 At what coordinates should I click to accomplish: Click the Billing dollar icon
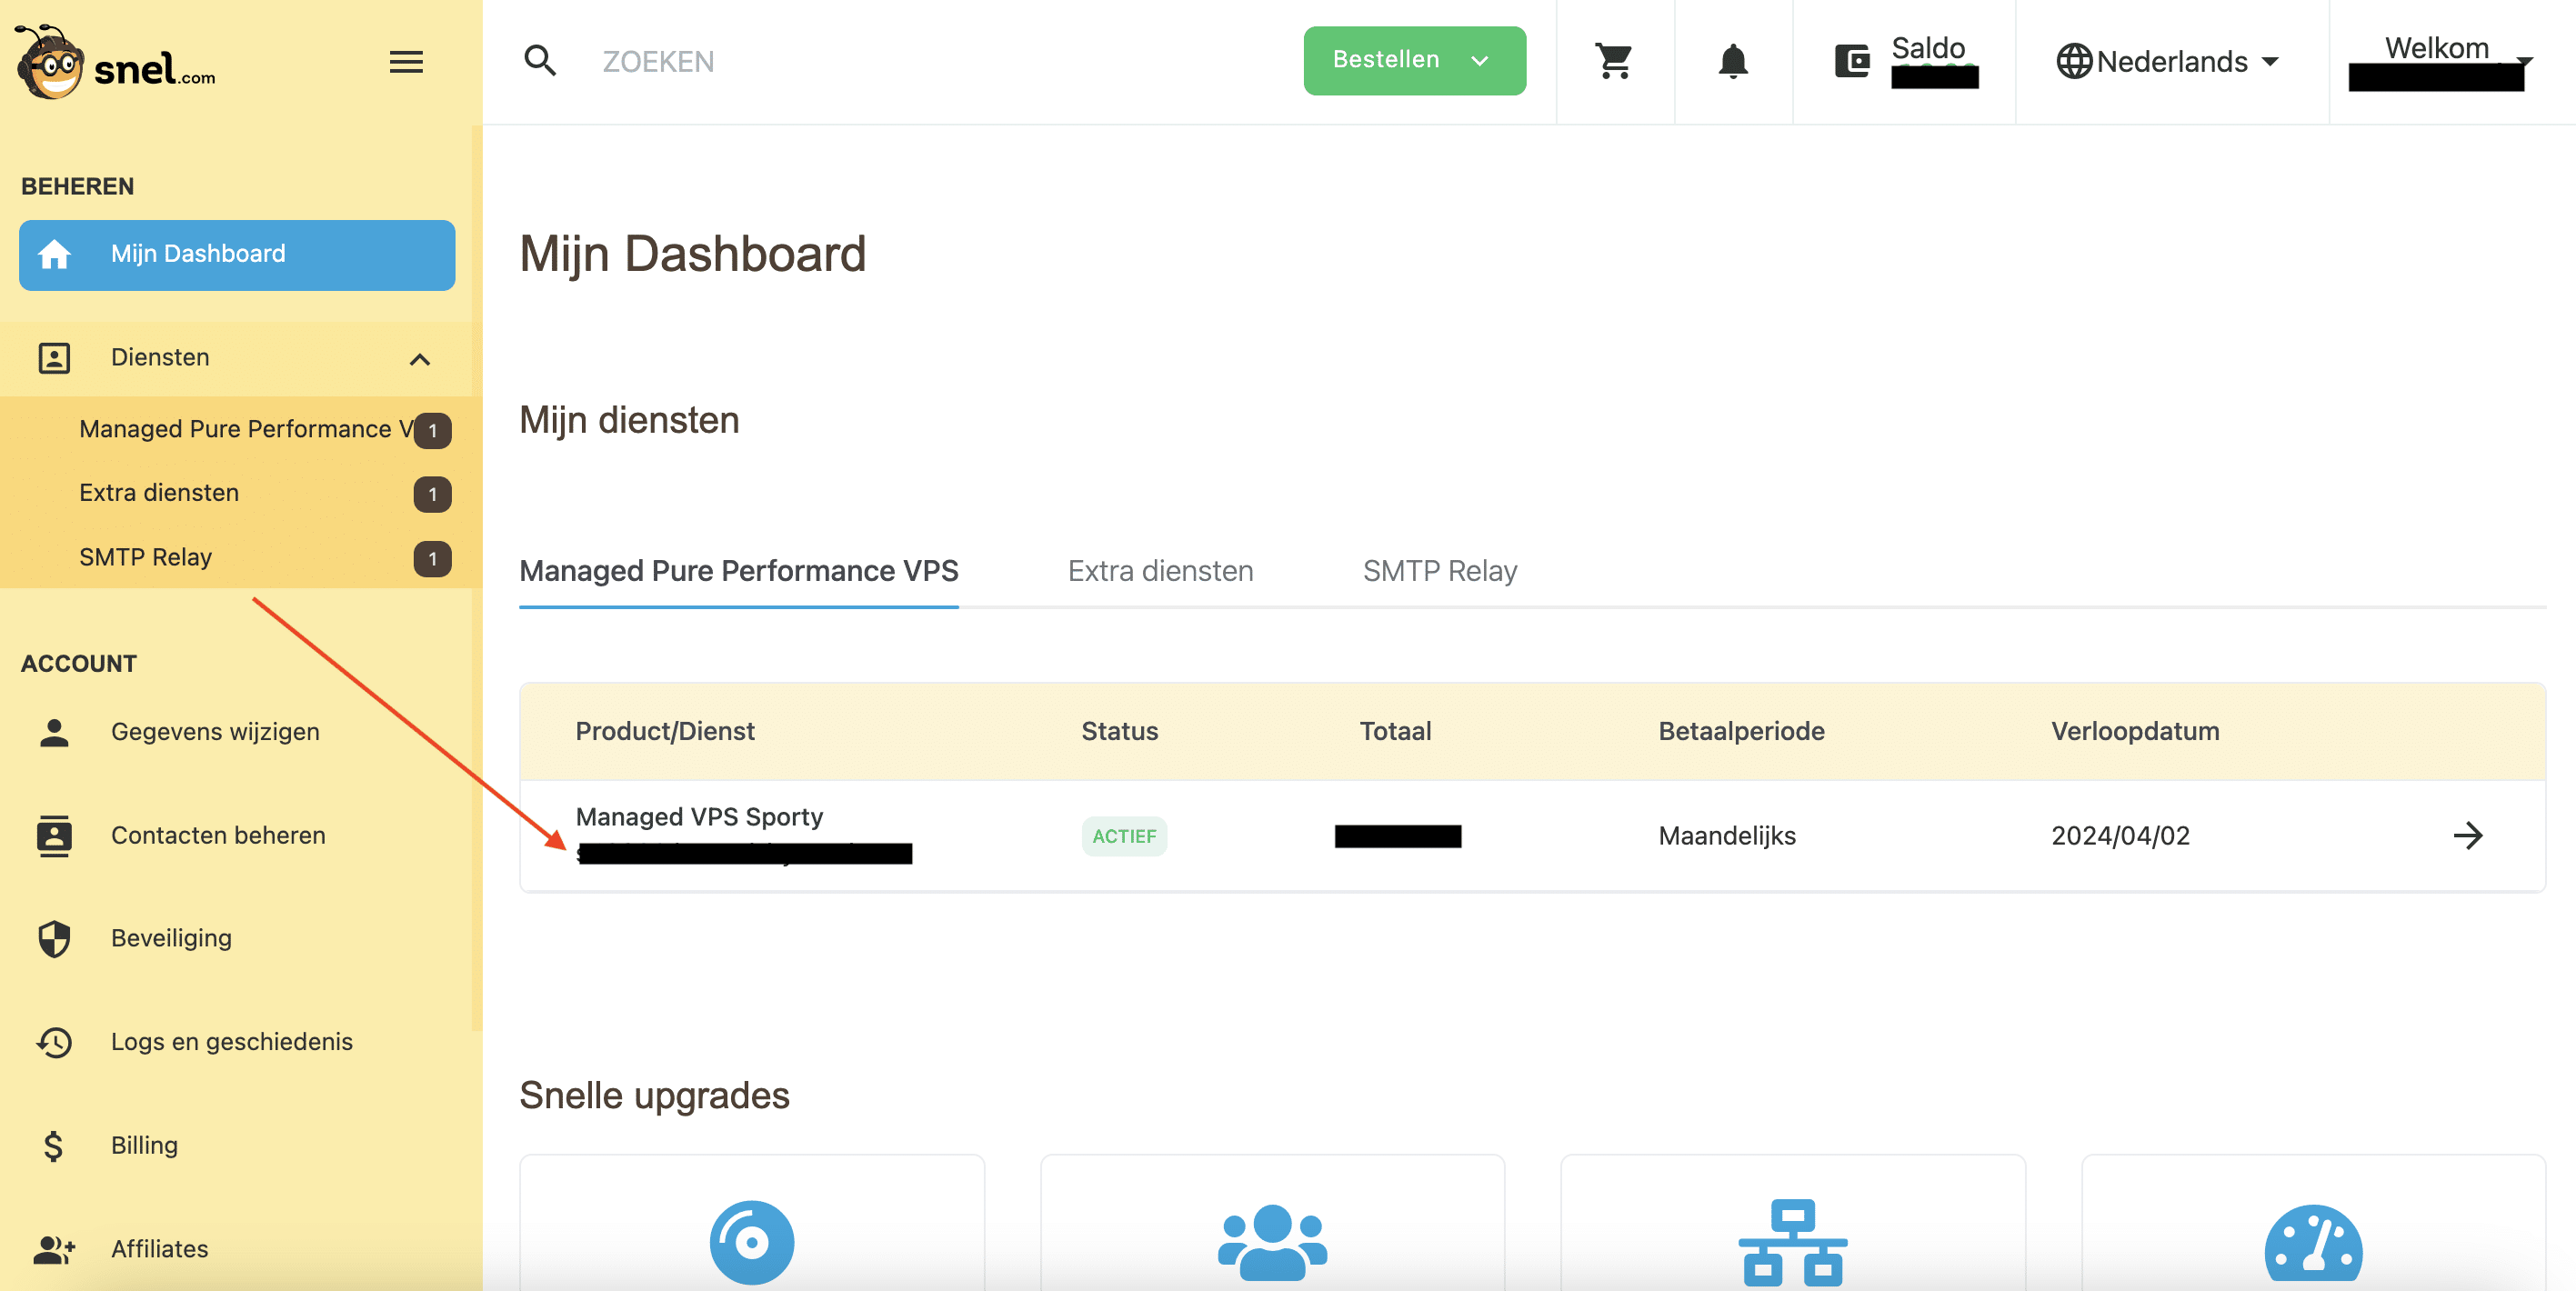(54, 1145)
